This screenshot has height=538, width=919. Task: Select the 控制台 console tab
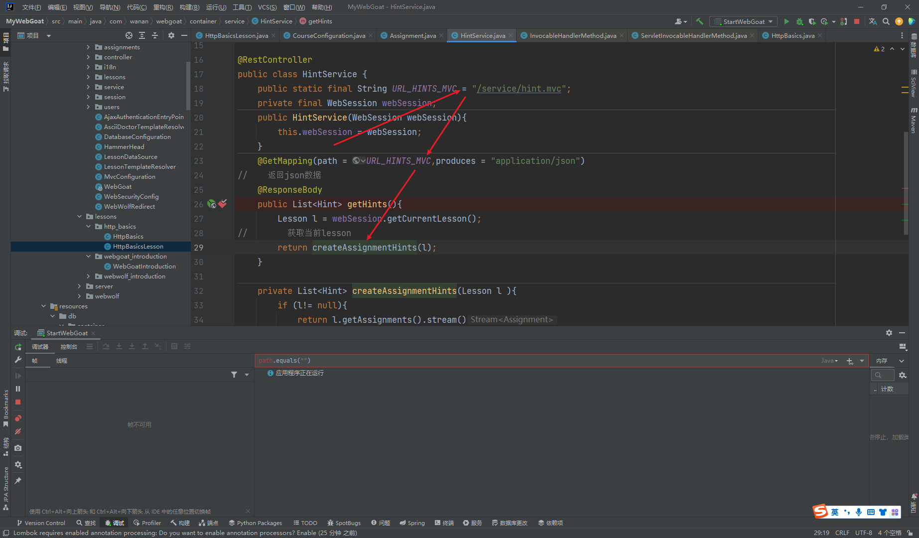point(69,347)
